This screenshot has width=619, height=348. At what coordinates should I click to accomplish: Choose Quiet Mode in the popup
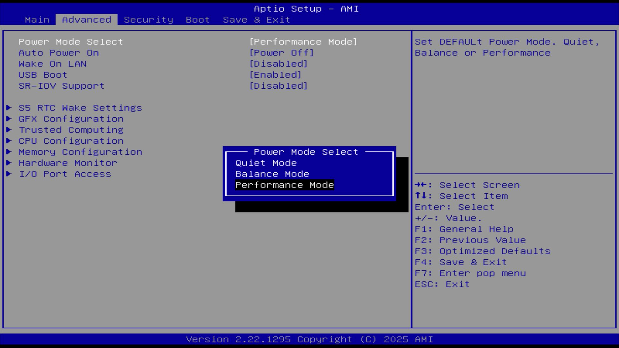tap(266, 163)
